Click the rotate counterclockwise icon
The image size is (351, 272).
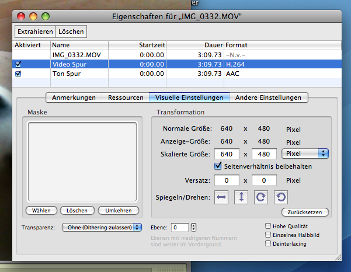[x=281, y=197]
